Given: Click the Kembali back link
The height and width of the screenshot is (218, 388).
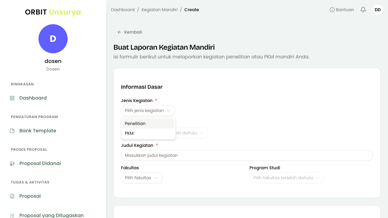Looking at the screenshot, I should pos(130,32).
